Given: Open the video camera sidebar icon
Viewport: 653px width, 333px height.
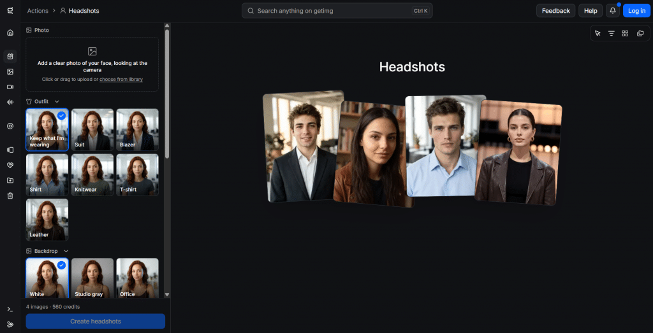Looking at the screenshot, I should click(10, 87).
